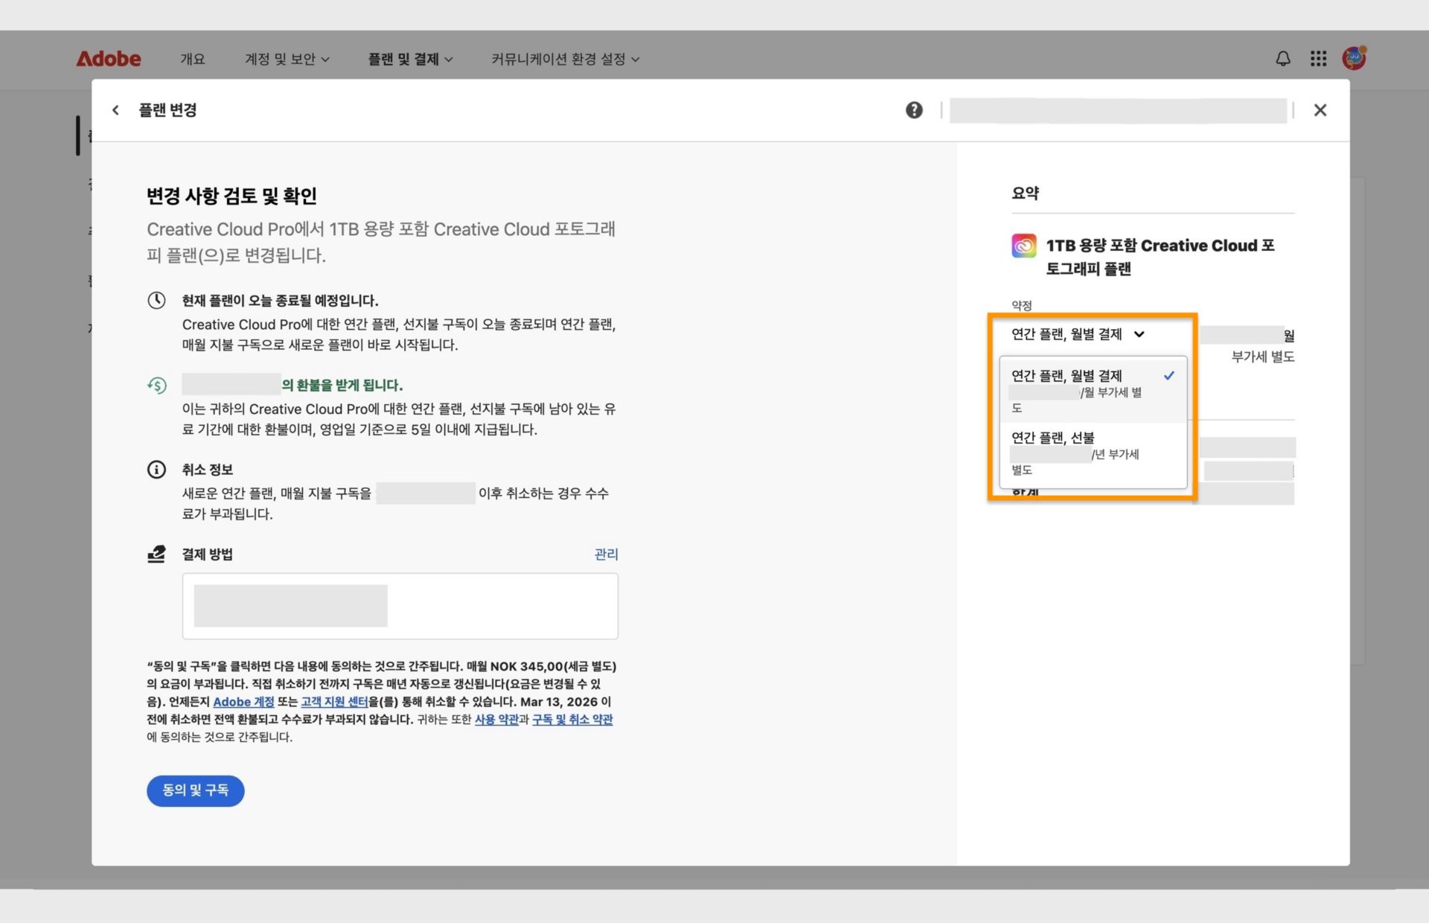Open the 플랜 및 결제 menu
1429x923 pixels.
(411, 59)
